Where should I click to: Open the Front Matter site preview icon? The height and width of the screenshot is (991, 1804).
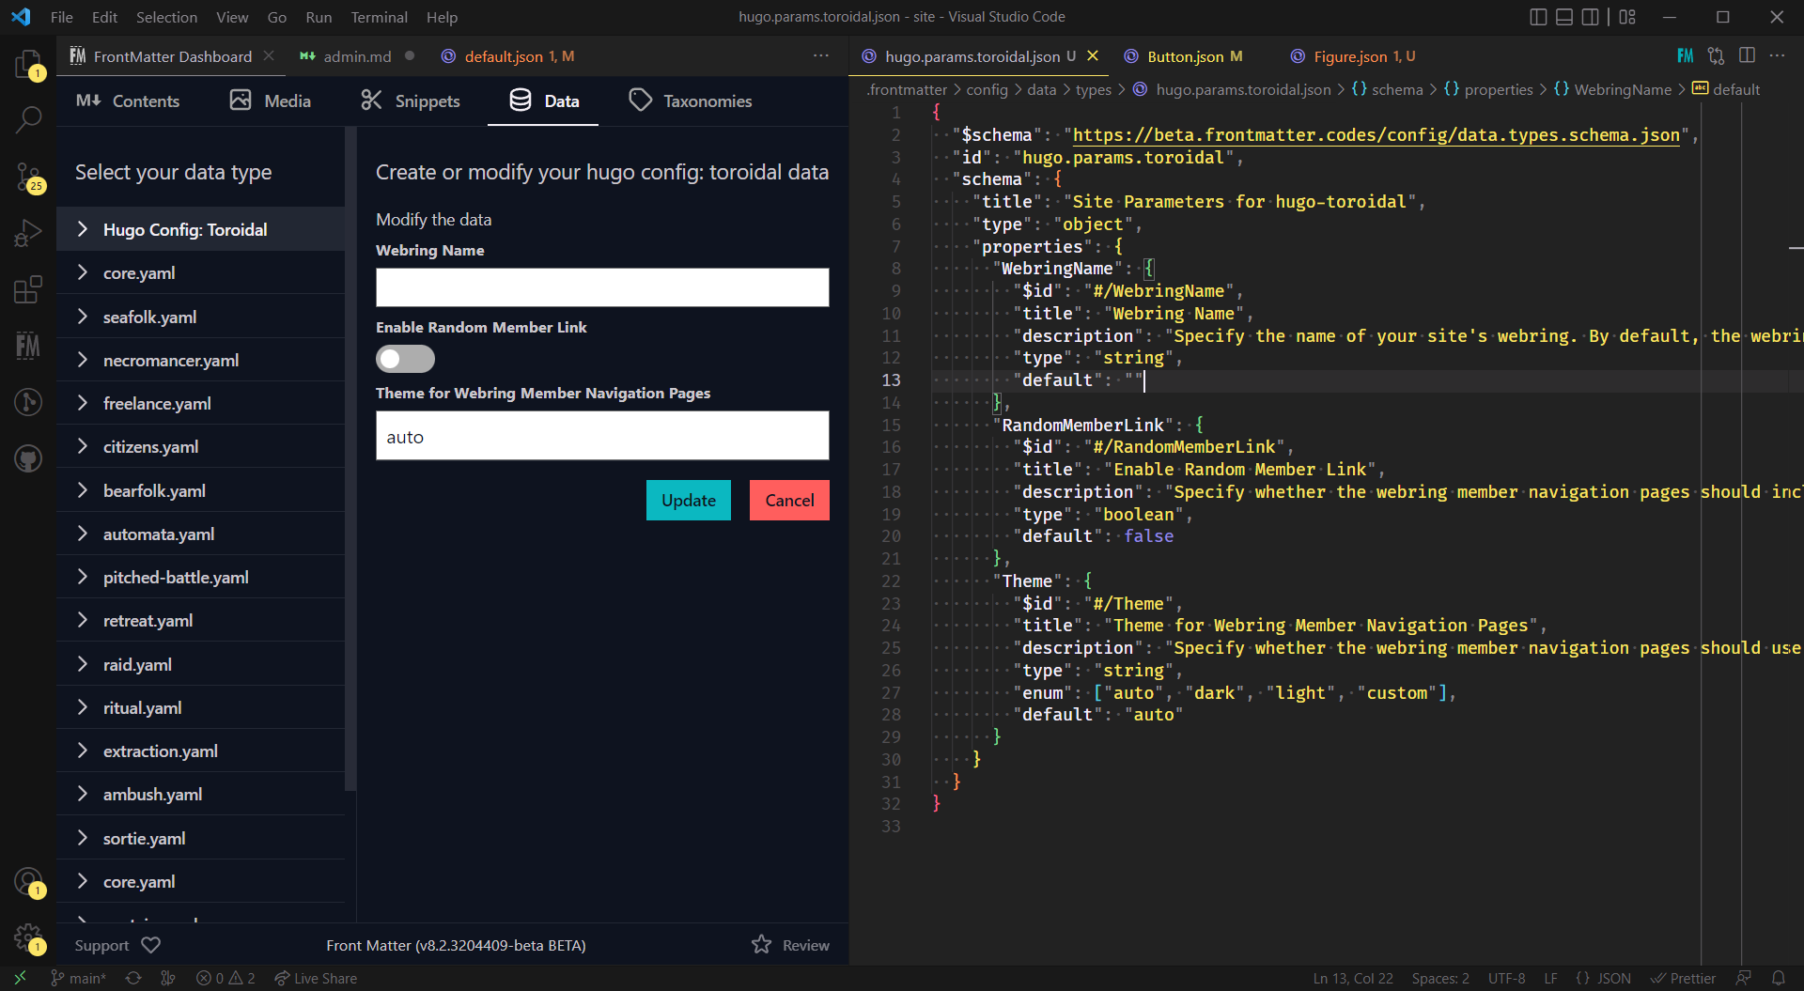click(1685, 55)
